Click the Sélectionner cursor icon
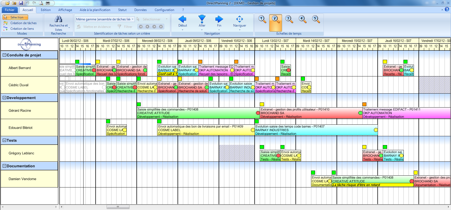The height and width of the screenshot is (210, 451). click(x=138, y=19)
